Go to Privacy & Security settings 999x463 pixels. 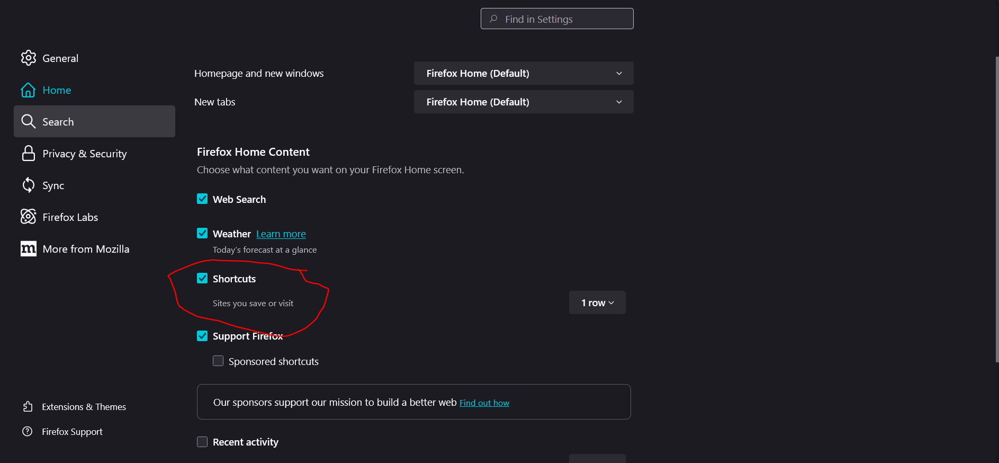point(85,154)
